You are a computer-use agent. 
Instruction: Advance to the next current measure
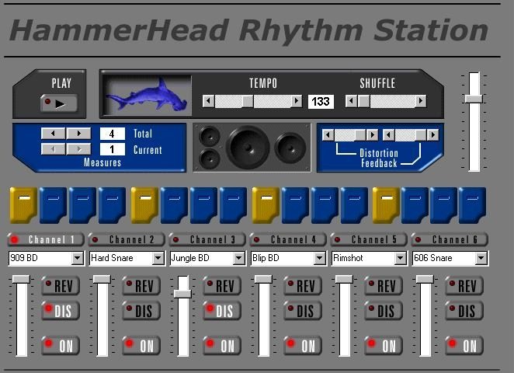[78, 149]
